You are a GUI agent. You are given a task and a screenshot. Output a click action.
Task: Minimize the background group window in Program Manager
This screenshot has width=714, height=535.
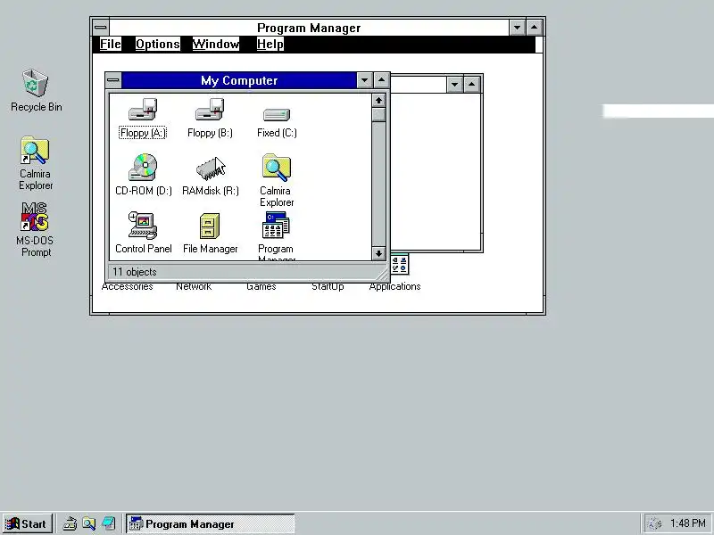coord(454,84)
